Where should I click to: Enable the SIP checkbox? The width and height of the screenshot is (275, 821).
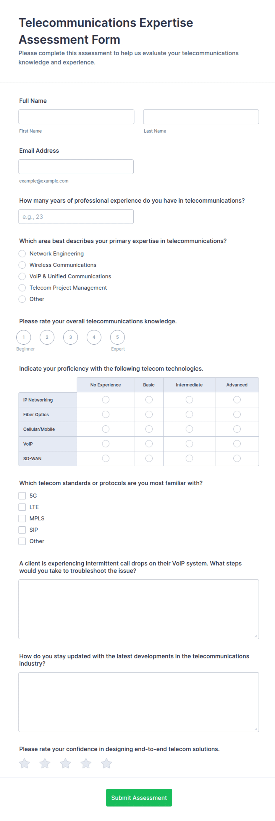22,530
